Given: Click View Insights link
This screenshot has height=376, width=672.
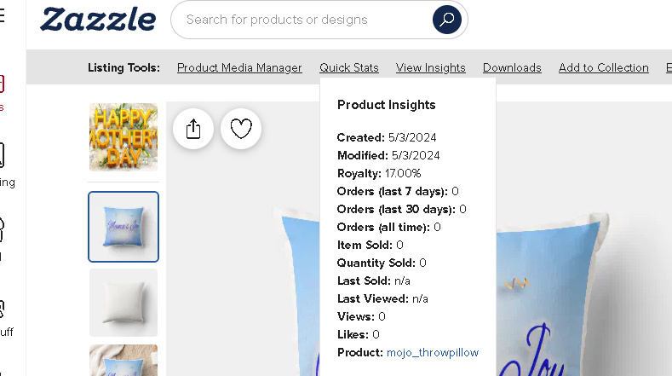Looking at the screenshot, I should [x=431, y=68].
